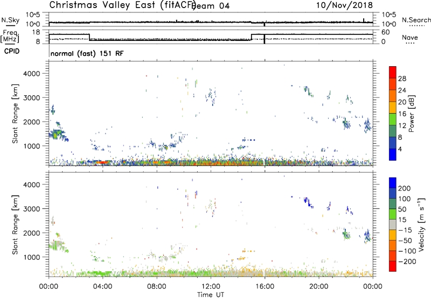Click the '12:00' time tick label
The image size is (431, 298).
point(211,287)
